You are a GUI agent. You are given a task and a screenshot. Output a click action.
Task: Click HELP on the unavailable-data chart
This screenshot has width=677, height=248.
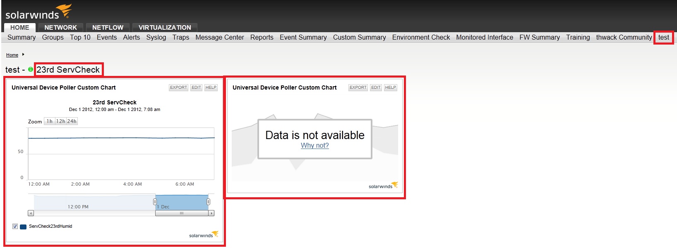point(391,87)
